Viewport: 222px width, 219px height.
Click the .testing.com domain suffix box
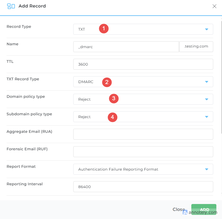click(196, 47)
